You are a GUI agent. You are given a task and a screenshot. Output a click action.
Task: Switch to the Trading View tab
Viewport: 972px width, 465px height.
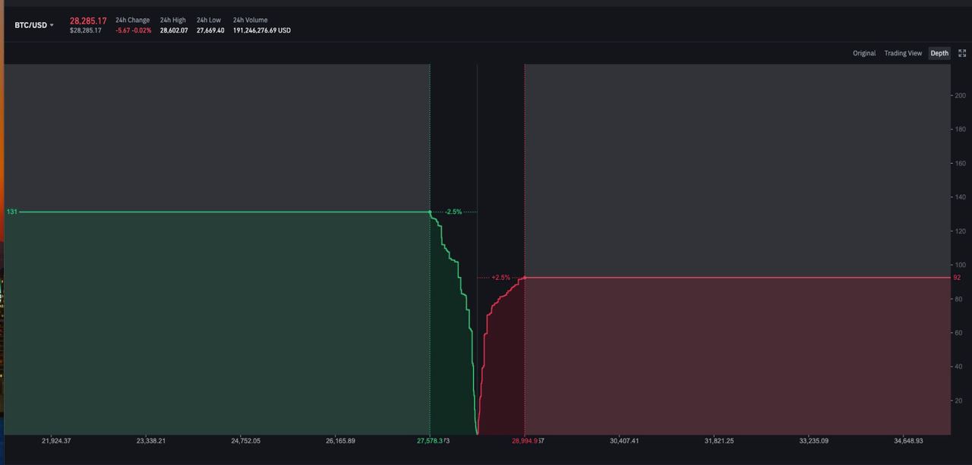pos(903,53)
